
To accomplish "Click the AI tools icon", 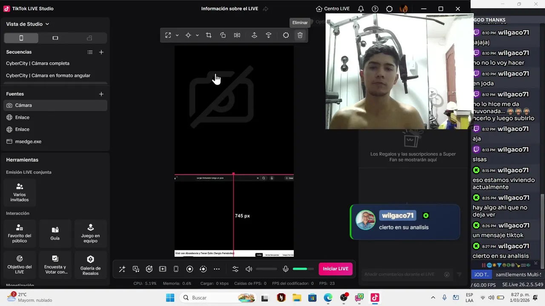I will [149, 269].
